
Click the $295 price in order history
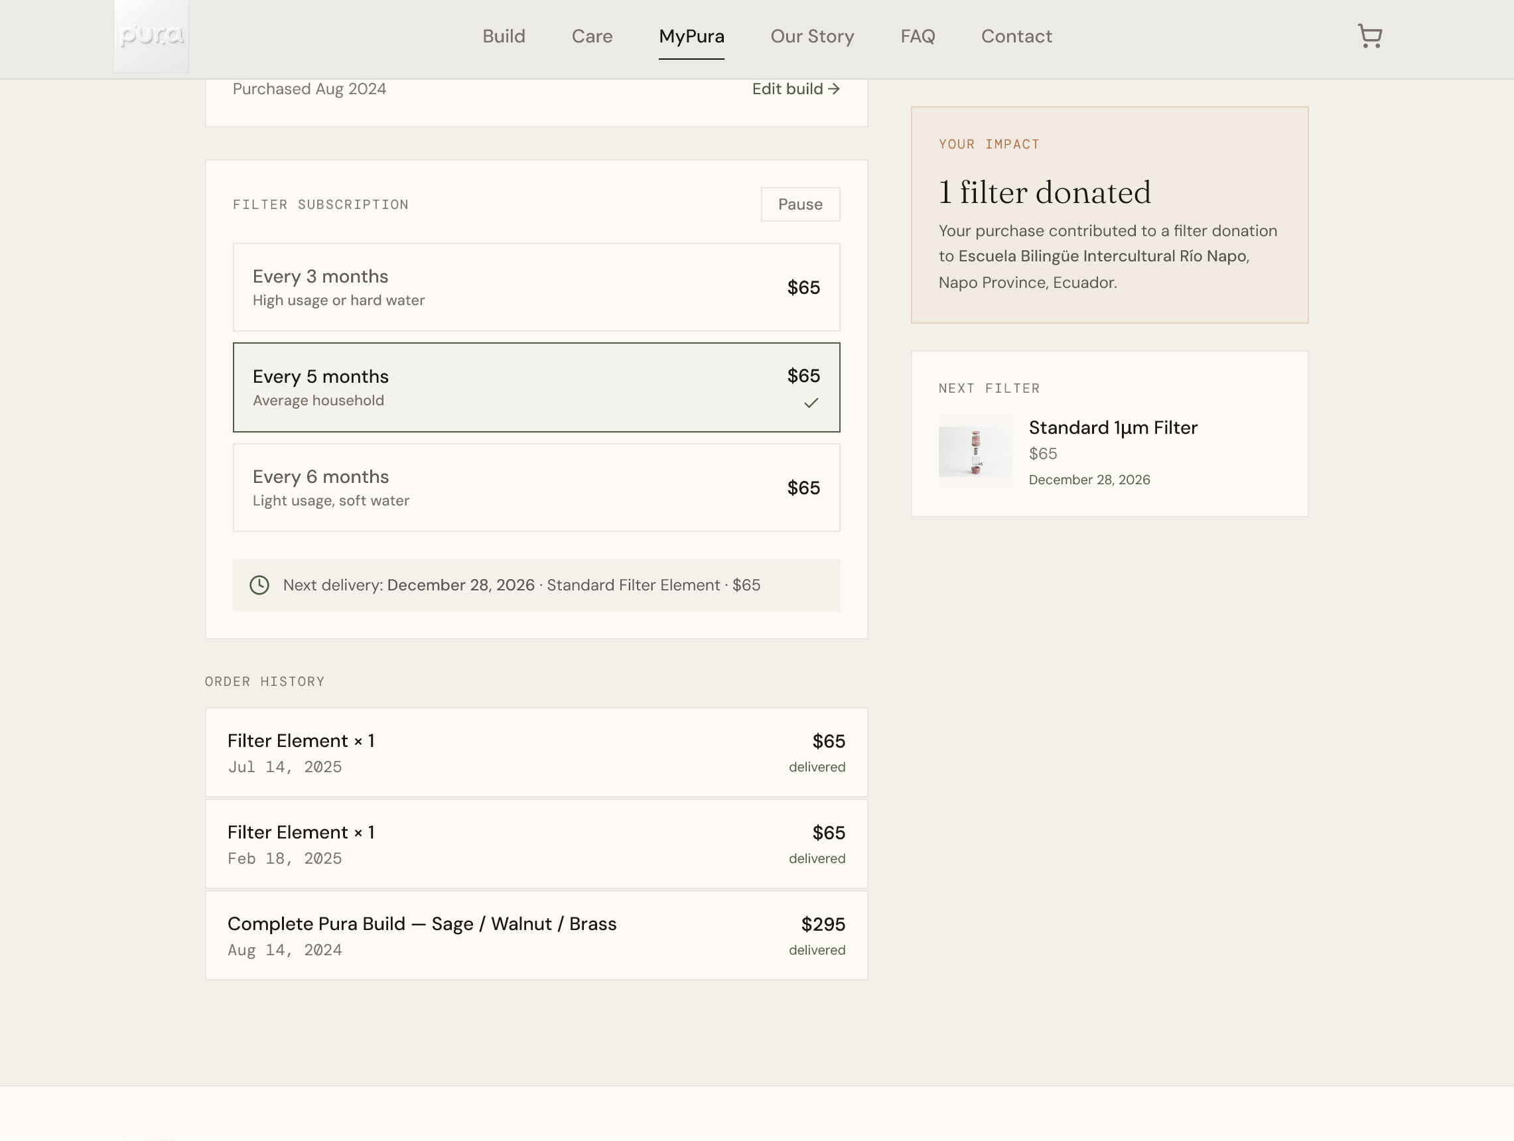(823, 924)
